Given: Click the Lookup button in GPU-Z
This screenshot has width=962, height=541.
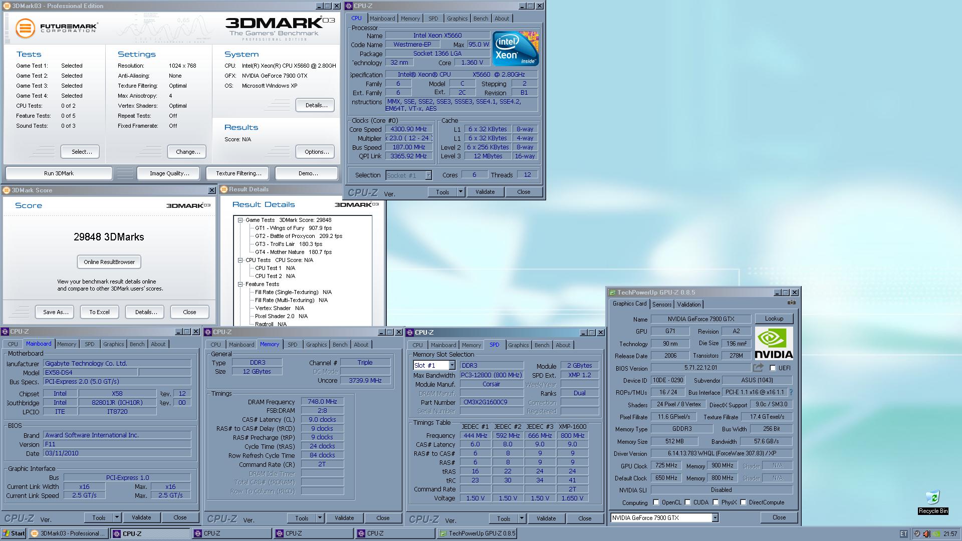Looking at the screenshot, I should [x=774, y=319].
